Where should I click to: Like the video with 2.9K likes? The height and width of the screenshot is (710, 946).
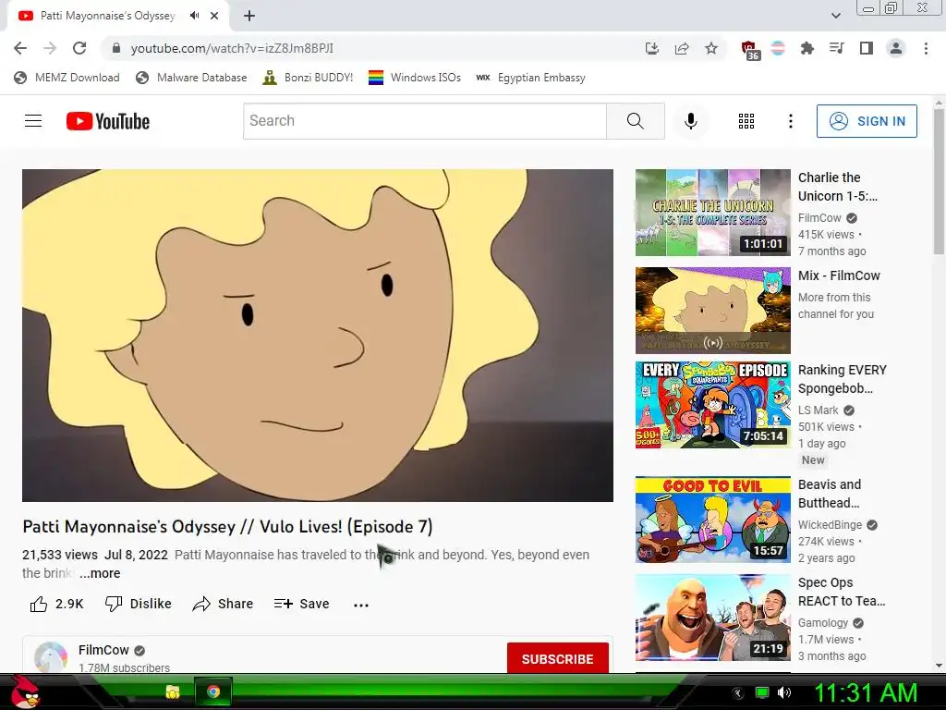pos(56,604)
